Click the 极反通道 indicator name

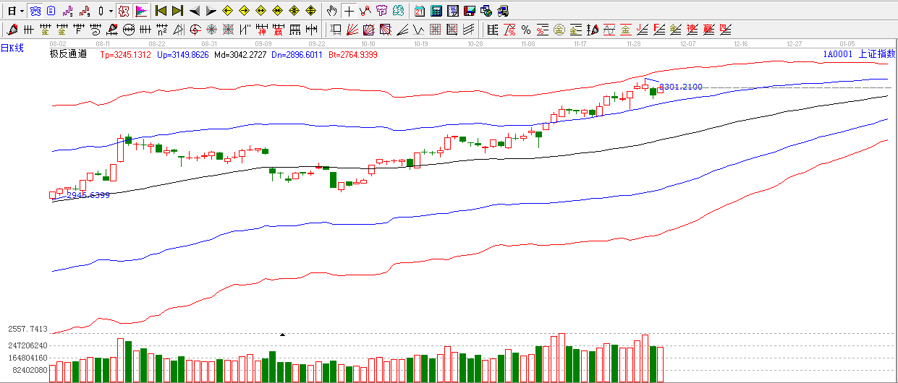click(x=68, y=54)
